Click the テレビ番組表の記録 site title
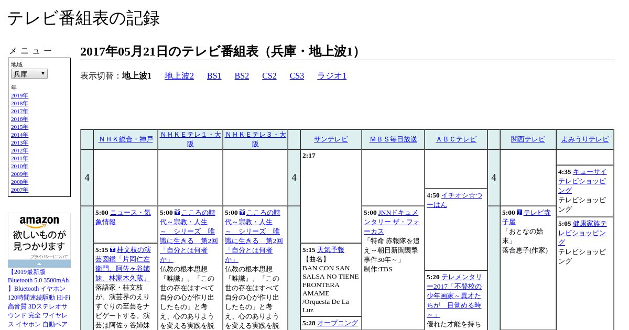 coord(83,18)
